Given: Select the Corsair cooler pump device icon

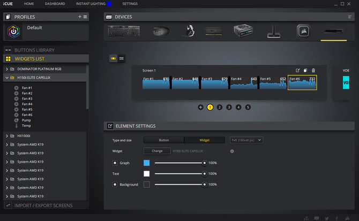Looking at the screenshot, I should click(x=303, y=31).
